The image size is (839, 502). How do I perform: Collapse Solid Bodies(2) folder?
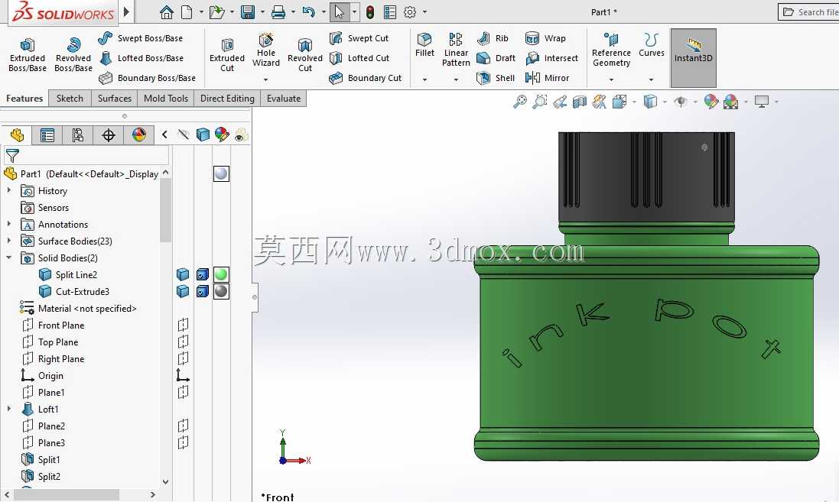point(8,257)
